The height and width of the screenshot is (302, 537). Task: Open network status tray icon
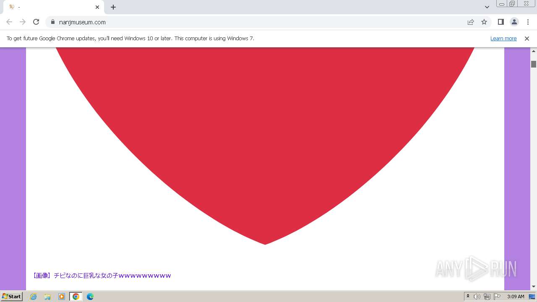pos(487,297)
